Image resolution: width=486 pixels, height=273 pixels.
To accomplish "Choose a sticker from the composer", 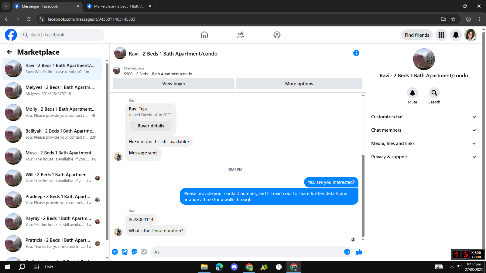I will pos(134,252).
